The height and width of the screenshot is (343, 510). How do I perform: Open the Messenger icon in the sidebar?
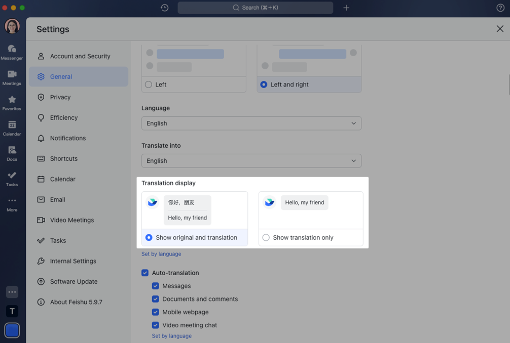tap(12, 52)
